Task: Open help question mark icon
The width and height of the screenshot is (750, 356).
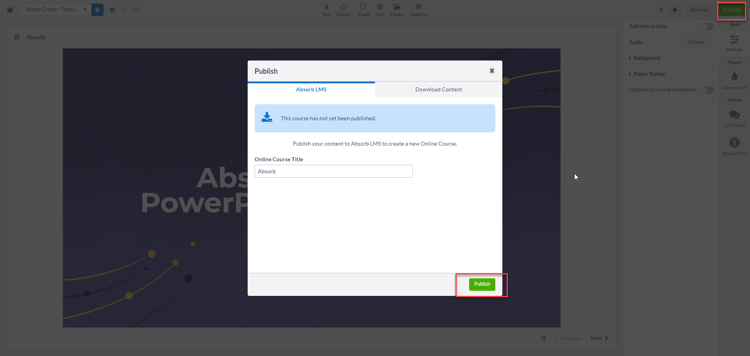Action: point(661,10)
